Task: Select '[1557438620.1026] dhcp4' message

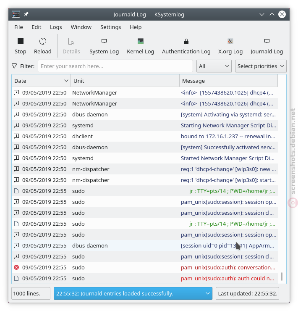Action: click(x=227, y=103)
